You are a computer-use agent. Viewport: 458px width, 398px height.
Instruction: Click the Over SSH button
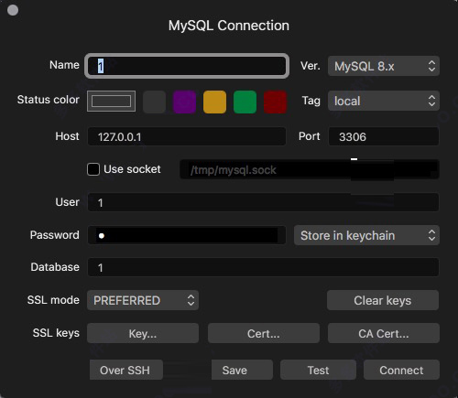[x=125, y=370]
